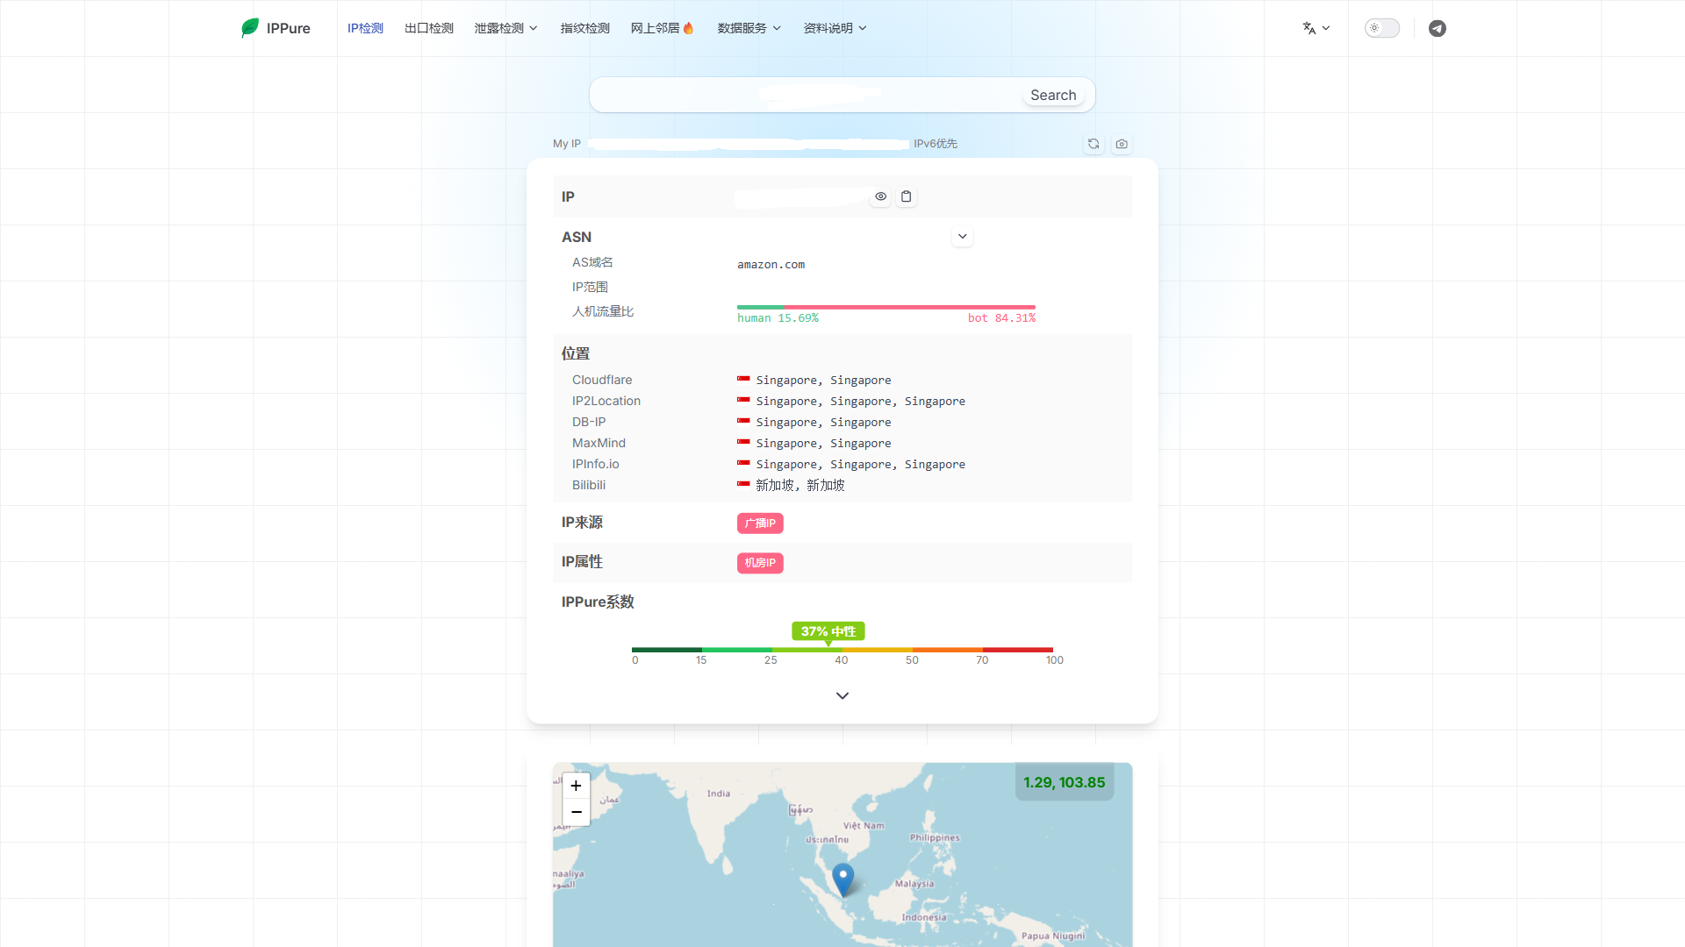Click the 37% 中性 score marker
Viewport: 1685px width, 947px height.
click(828, 631)
